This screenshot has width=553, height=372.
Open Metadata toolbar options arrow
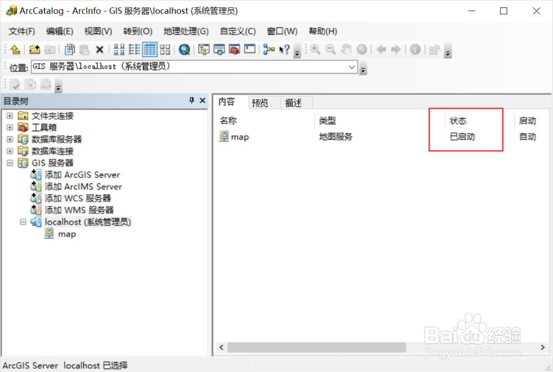(59, 86)
